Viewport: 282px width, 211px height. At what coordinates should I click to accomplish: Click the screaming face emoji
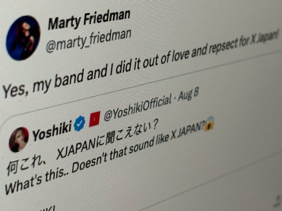tap(209, 123)
